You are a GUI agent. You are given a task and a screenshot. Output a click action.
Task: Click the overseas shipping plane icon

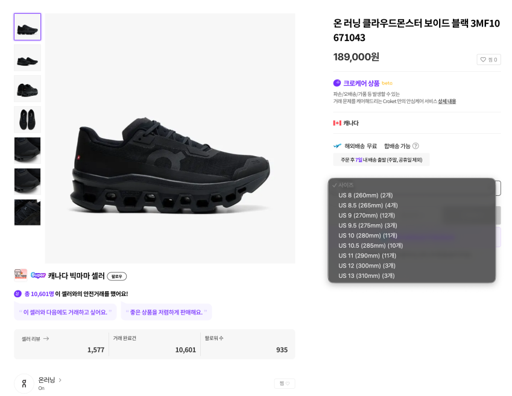338,146
